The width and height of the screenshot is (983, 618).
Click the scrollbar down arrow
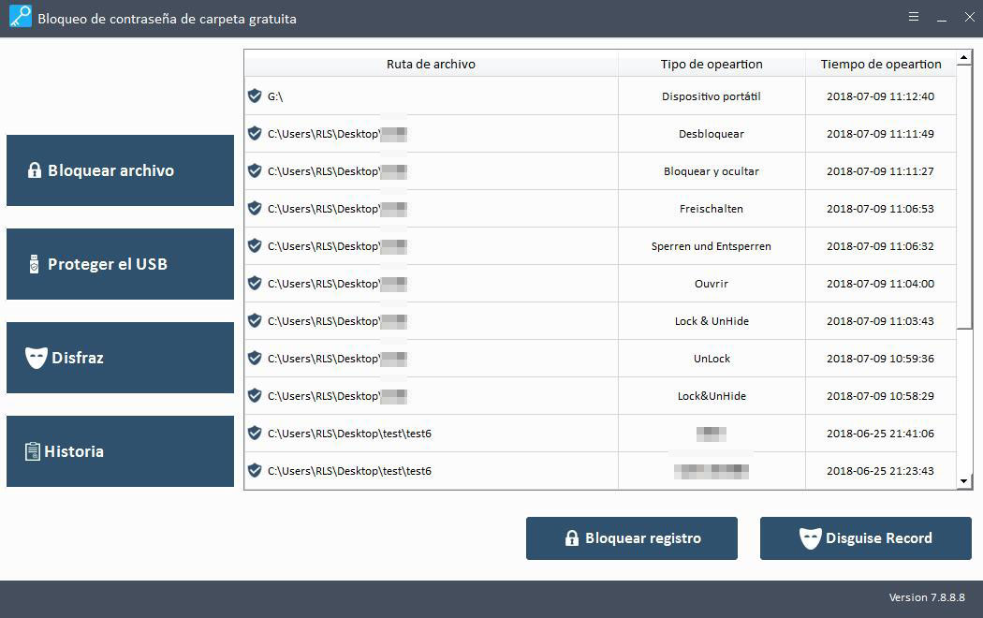[x=964, y=481]
